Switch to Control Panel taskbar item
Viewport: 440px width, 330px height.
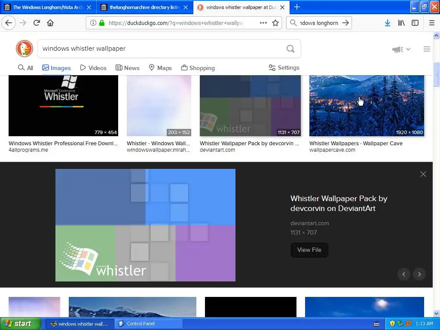click(148, 324)
